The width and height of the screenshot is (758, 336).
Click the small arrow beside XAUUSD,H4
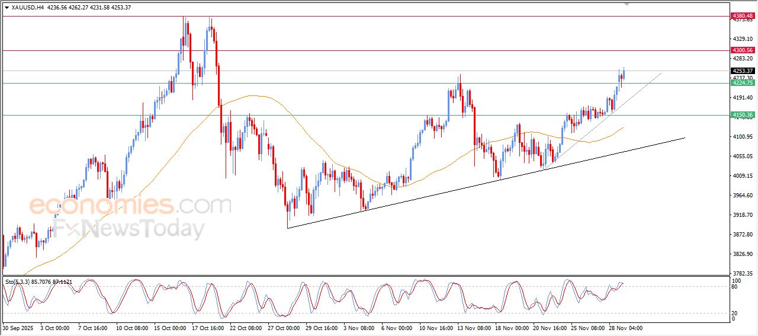click(7, 8)
